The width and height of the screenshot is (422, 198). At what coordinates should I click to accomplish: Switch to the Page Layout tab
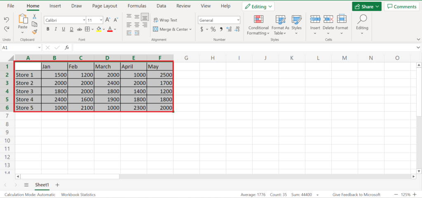pyautogui.click(x=105, y=6)
